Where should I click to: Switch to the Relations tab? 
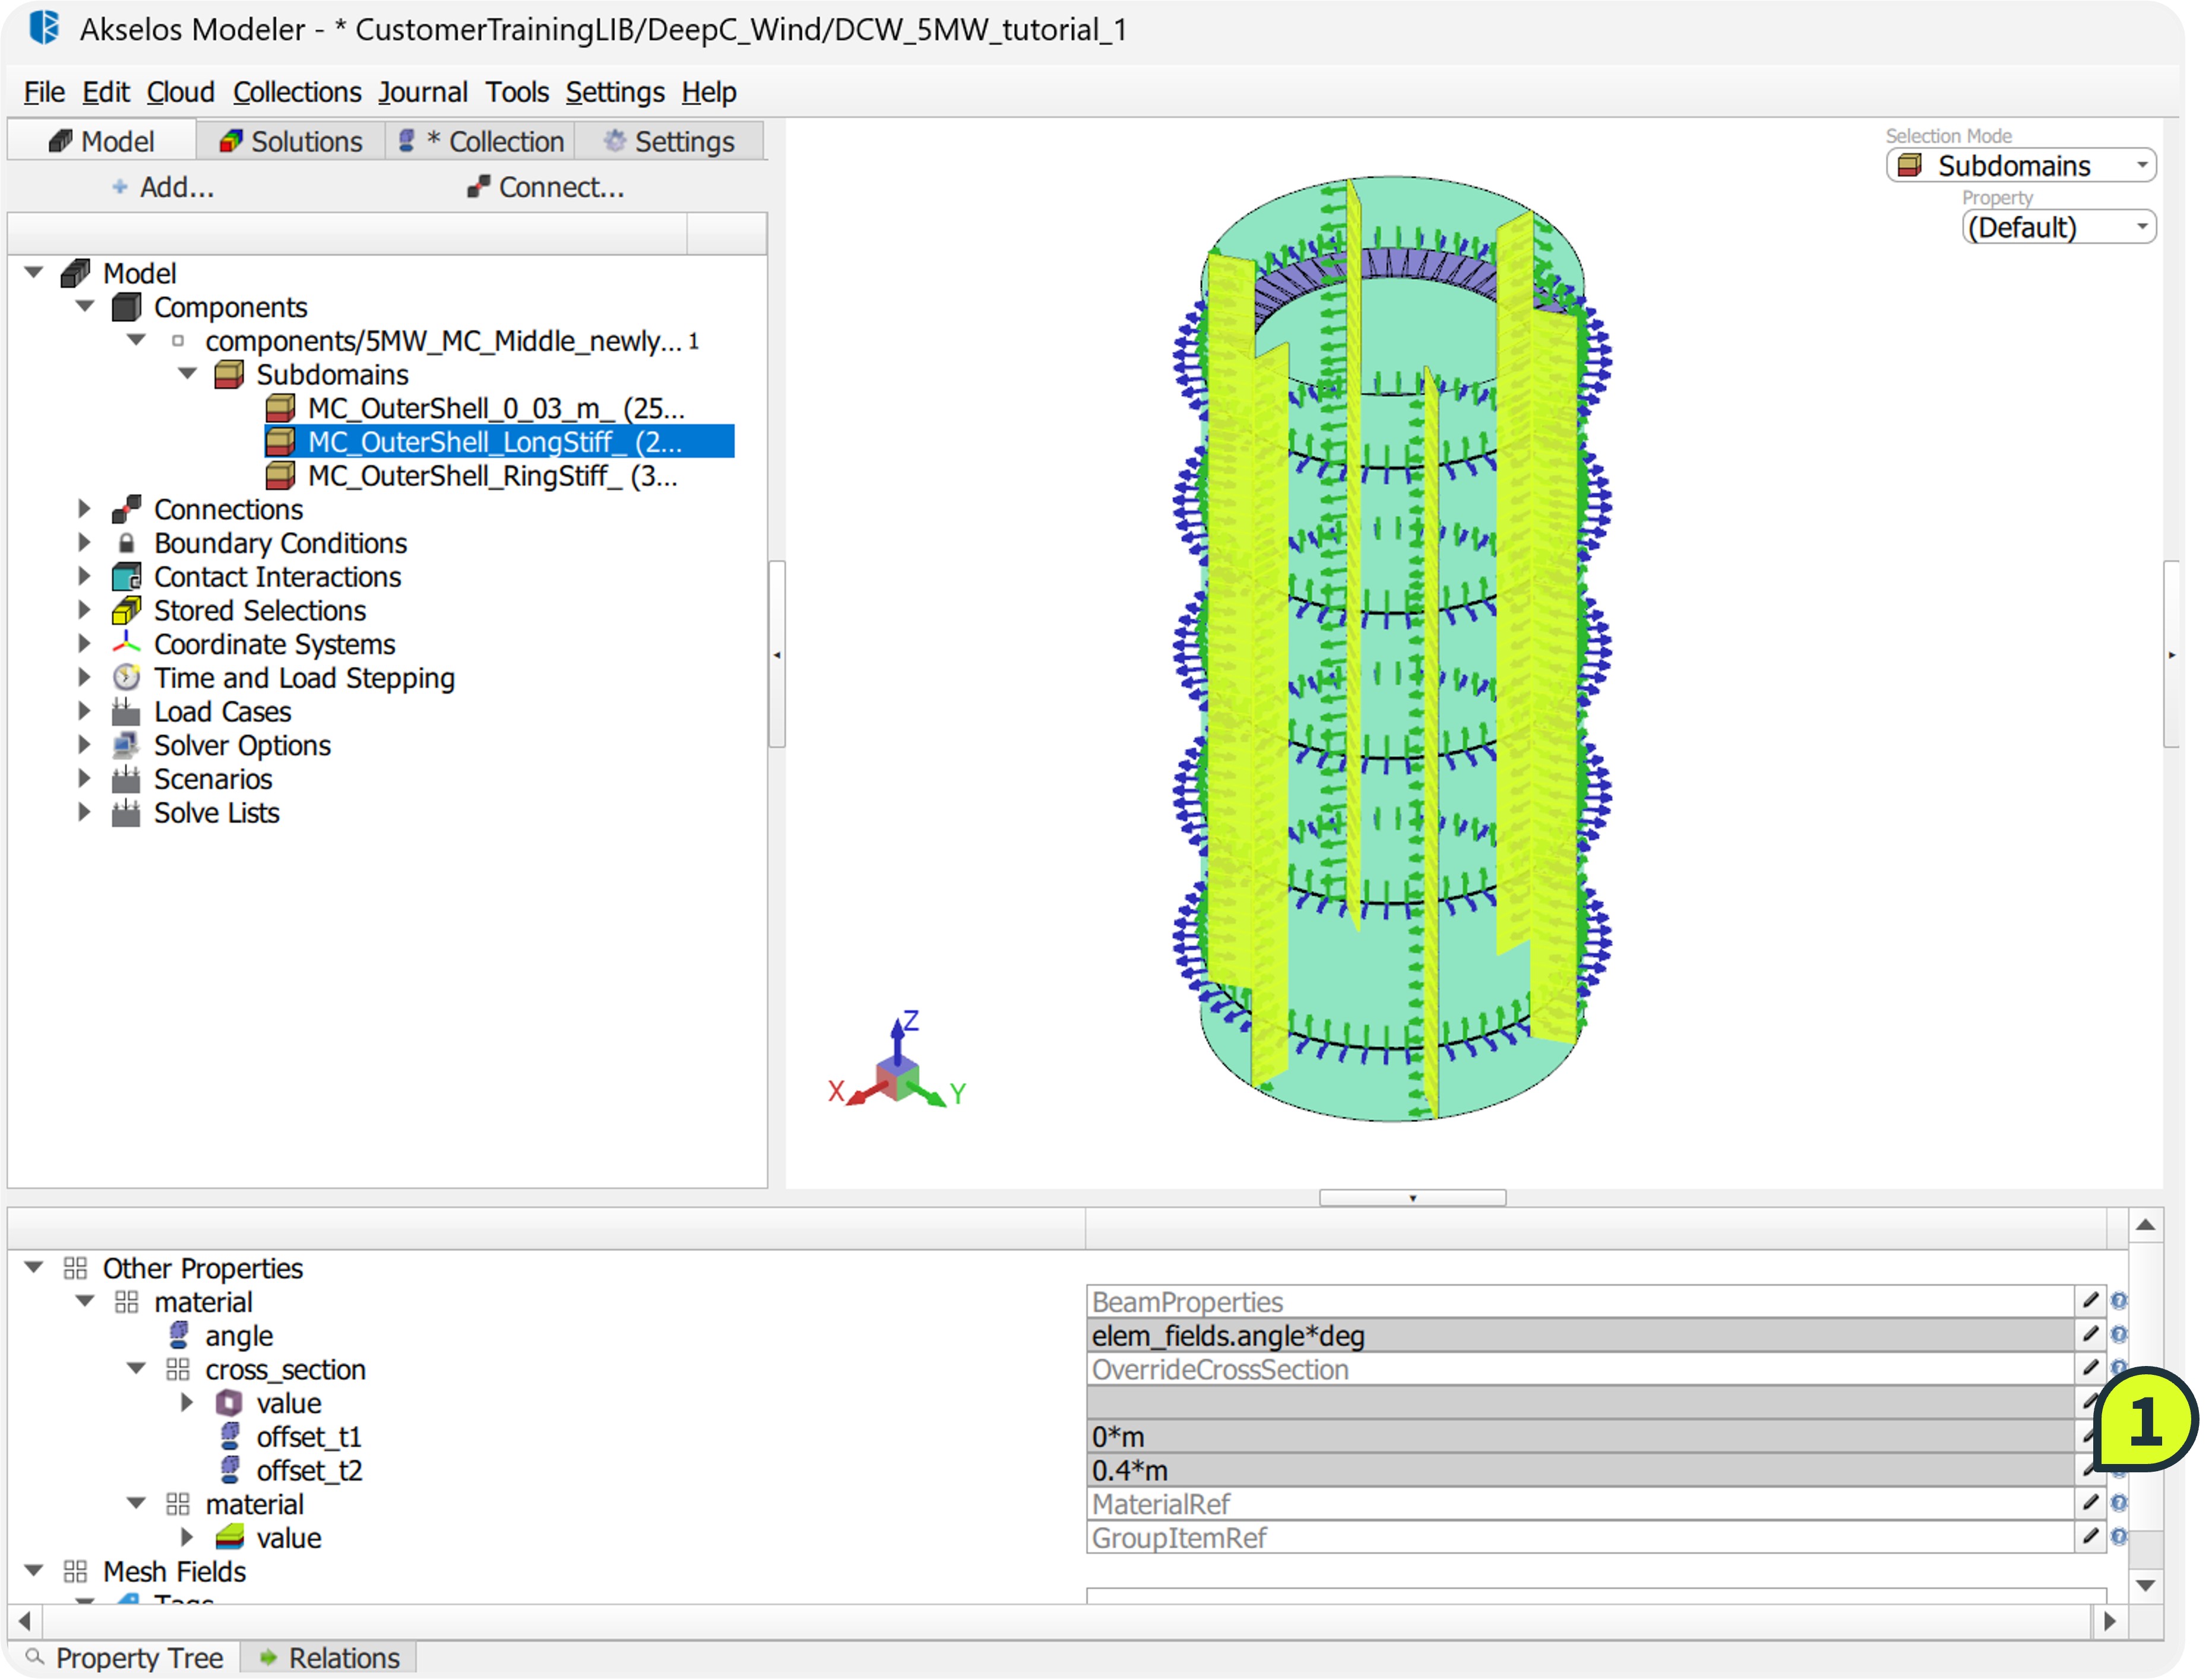(x=329, y=1658)
